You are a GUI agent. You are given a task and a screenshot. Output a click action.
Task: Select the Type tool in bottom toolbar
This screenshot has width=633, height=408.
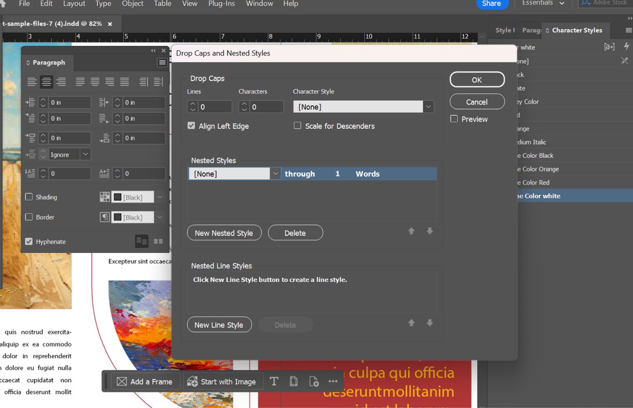274,381
